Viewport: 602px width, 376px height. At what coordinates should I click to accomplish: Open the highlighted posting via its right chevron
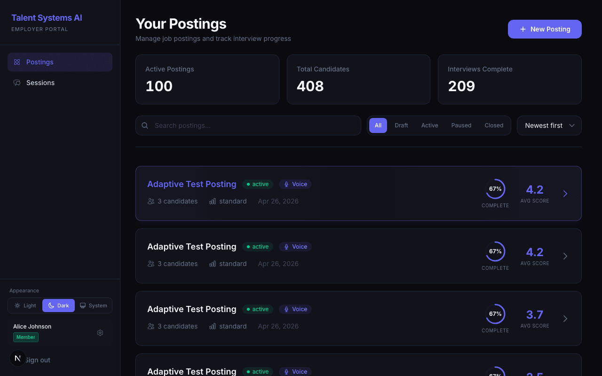pos(565,194)
